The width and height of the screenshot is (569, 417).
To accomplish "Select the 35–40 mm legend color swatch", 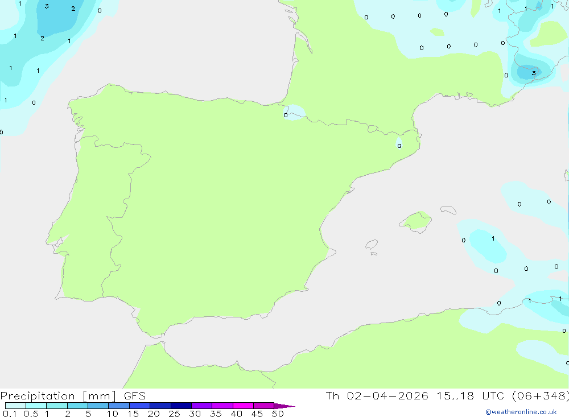I will (x=222, y=406).
